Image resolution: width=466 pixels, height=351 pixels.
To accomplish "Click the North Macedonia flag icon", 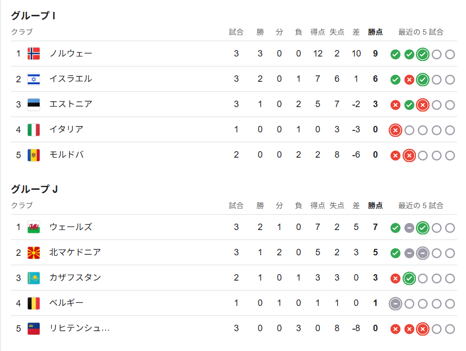I will (x=34, y=253).
